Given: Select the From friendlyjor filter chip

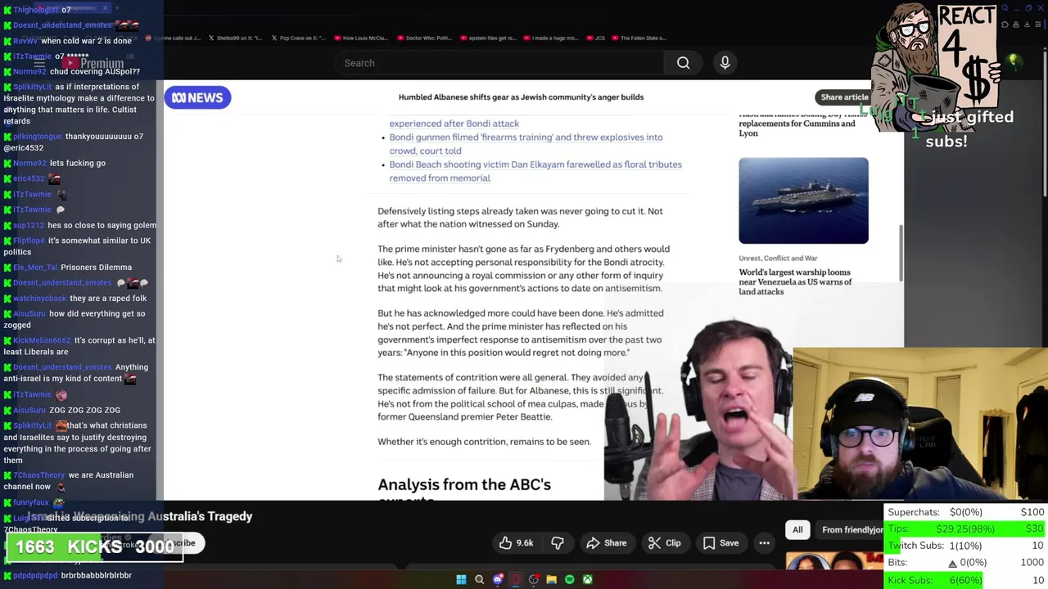Looking at the screenshot, I should tap(851, 529).
